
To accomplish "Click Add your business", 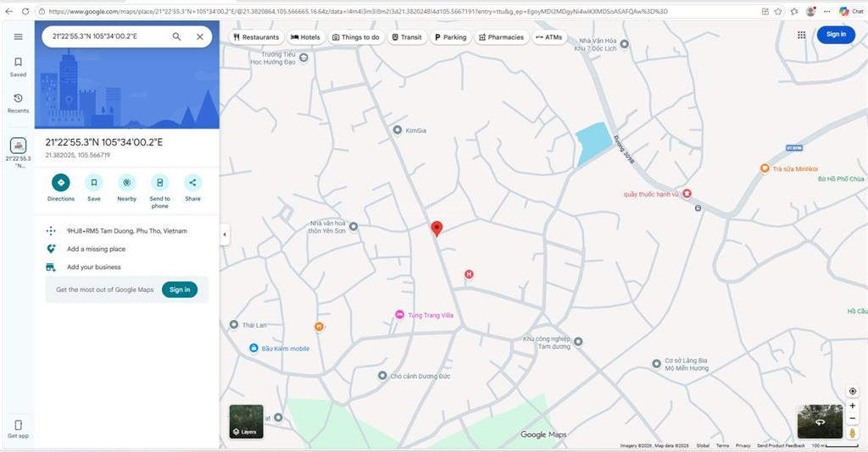I will tap(93, 267).
